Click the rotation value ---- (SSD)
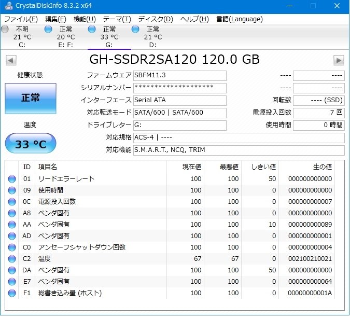 pos(318,100)
